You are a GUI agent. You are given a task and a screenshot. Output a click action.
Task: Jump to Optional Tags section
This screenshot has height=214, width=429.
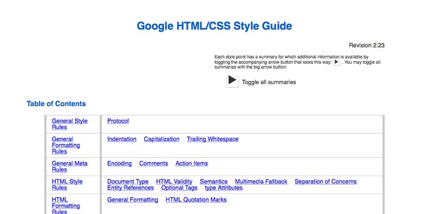[179, 188]
